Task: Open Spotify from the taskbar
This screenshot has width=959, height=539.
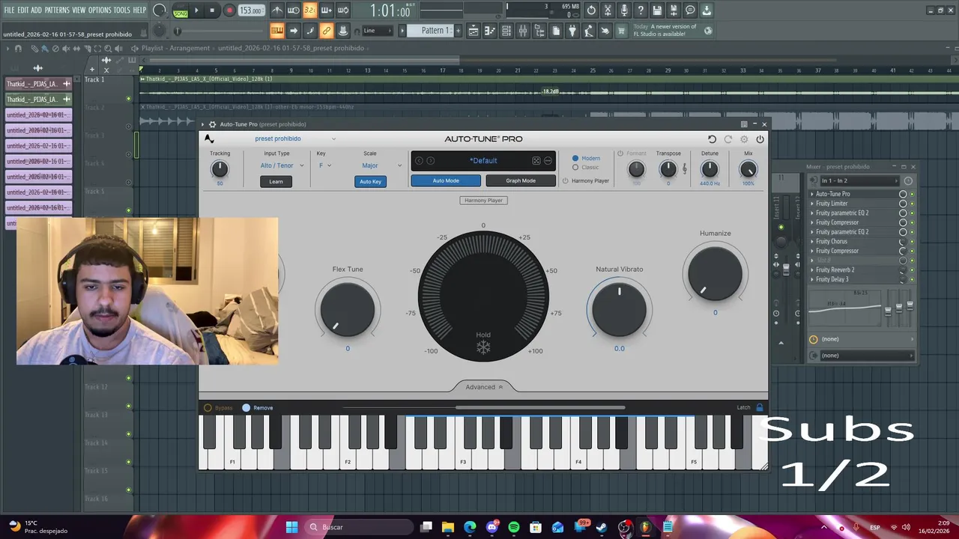Action: (x=513, y=528)
